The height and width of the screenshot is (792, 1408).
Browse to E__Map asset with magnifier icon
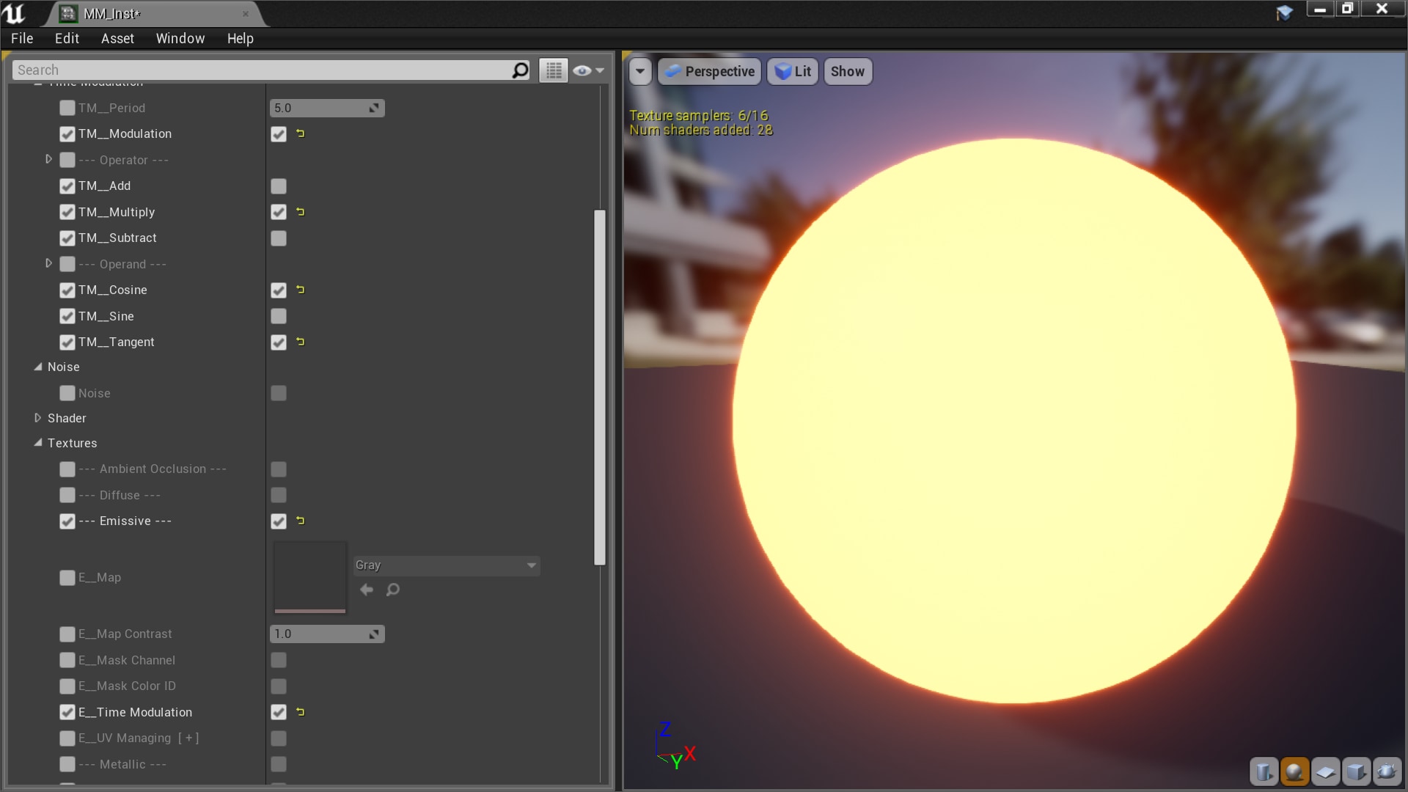[x=393, y=590]
